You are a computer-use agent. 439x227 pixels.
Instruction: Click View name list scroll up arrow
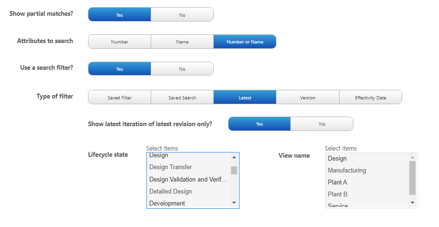click(x=412, y=157)
